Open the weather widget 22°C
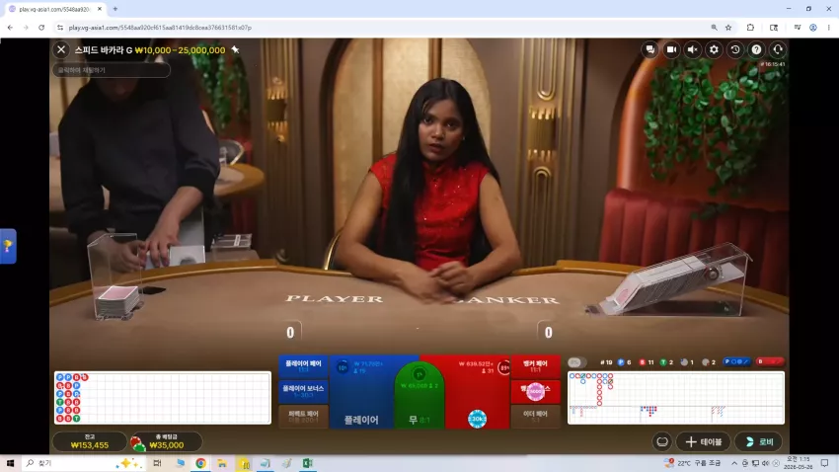This screenshot has width=839, height=472. click(x=694, y=463)
